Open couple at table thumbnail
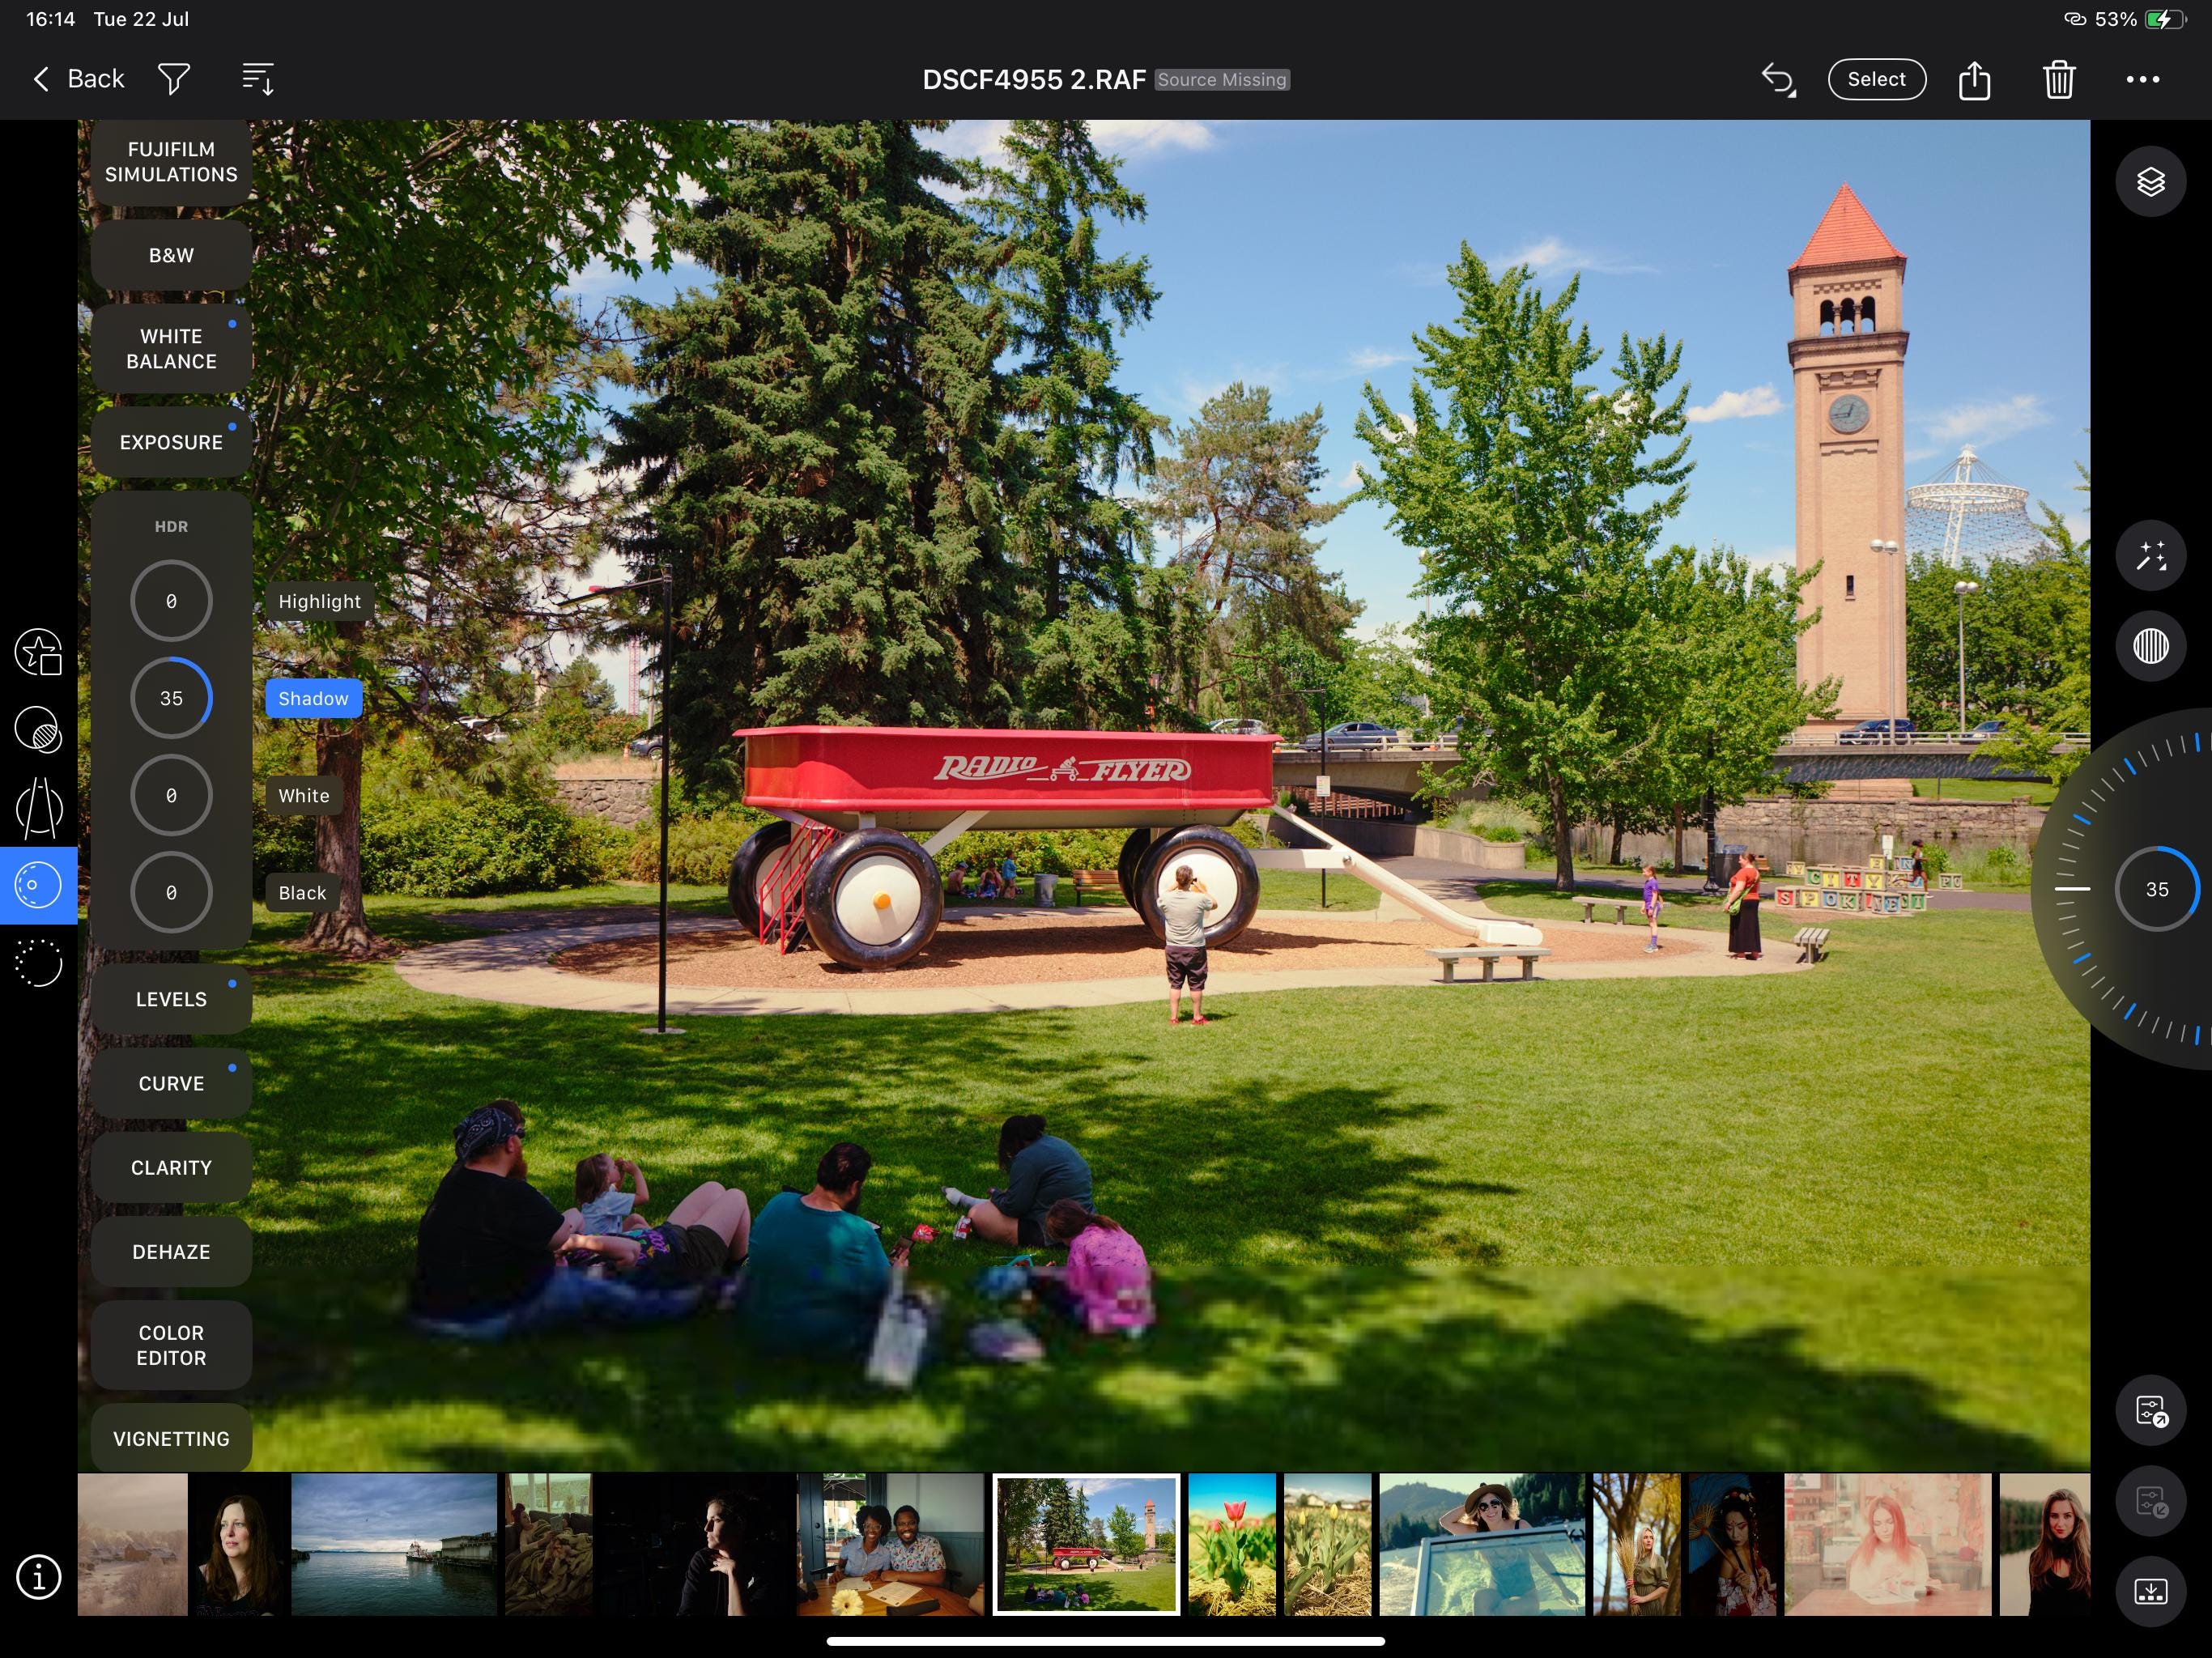The height and width of the screenshot is (1658, 2212). click(x=890, y=1544)
